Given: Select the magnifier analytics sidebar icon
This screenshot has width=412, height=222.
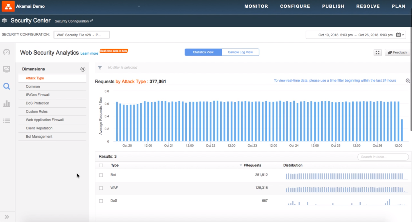Looking at the screenshot, I should 7,86.
